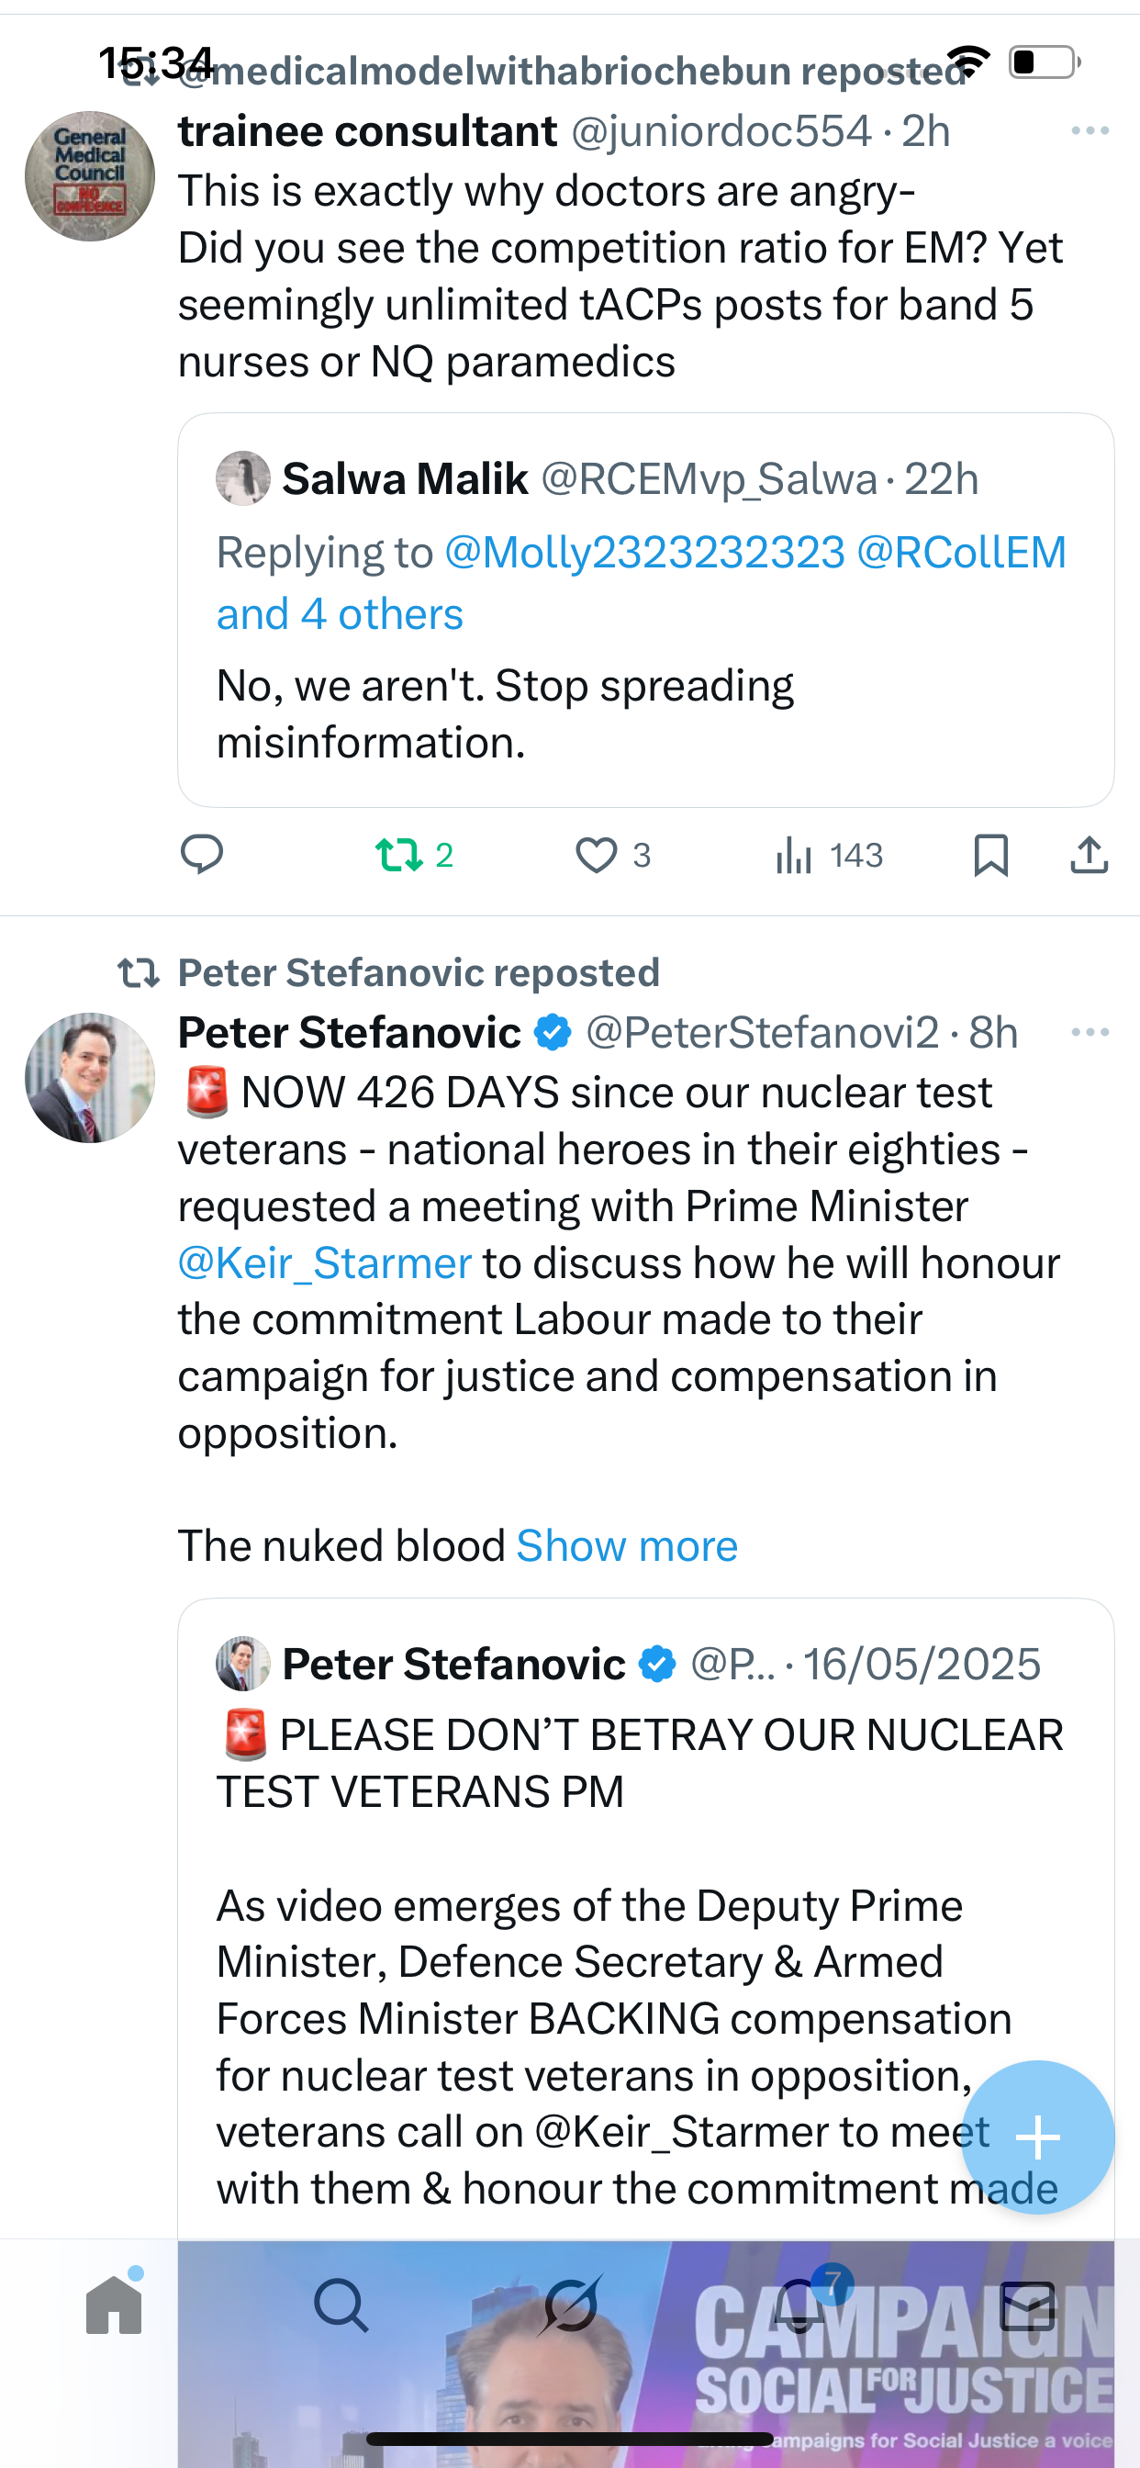The image size is (1140, 2468).
Task: Expand post text with Show more
Action: (x=627, y=1545)
